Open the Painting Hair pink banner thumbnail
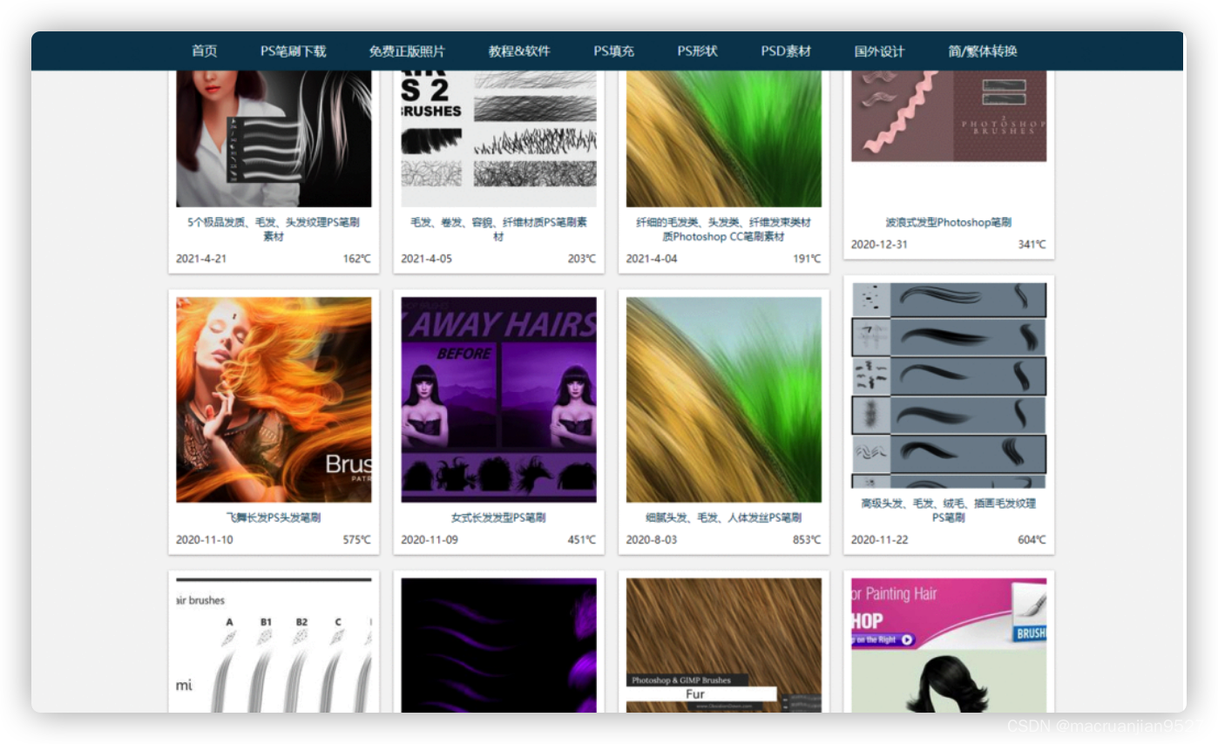The image size is (1218, 744). pyautogui.click(x=949, y=645)
